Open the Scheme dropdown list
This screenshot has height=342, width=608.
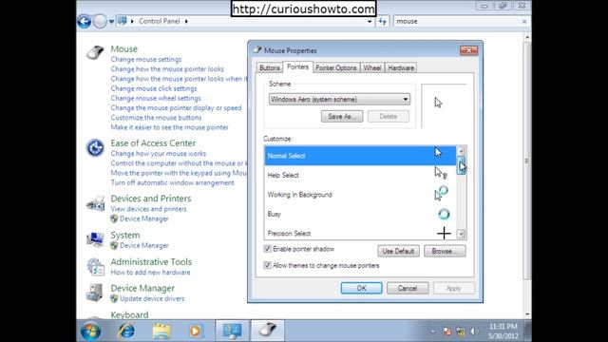coord(339,99)
